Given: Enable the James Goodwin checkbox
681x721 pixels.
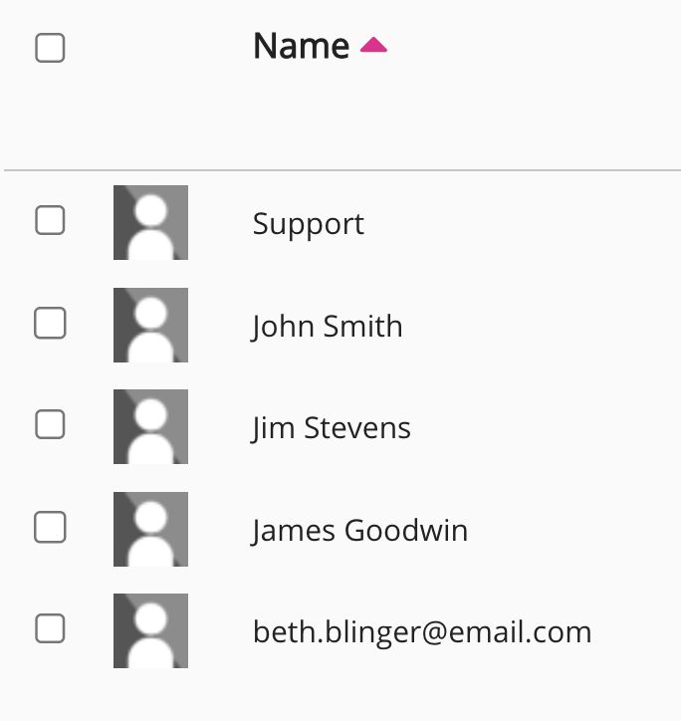Looking at the screenshot, I should click(50, 527).
